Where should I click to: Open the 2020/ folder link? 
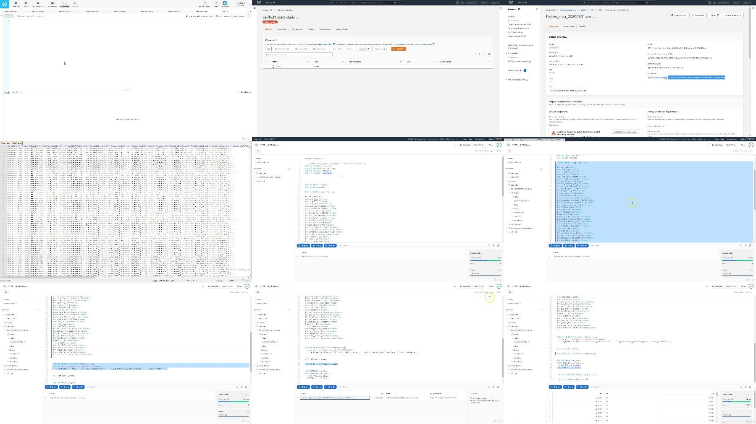coord(278,66)
